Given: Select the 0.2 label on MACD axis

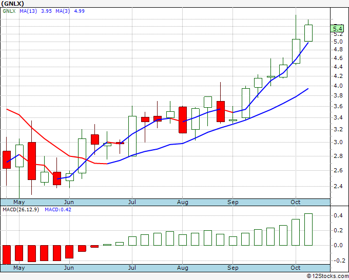Looking at the screenshot, I should [338, 230].
